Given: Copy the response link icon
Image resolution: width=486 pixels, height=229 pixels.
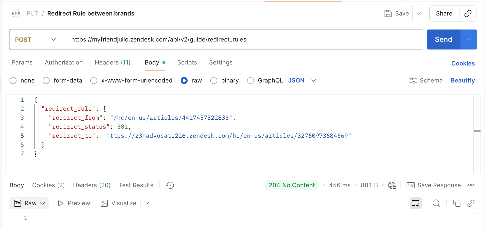Looking at the screenshot, I should (471, 203).
